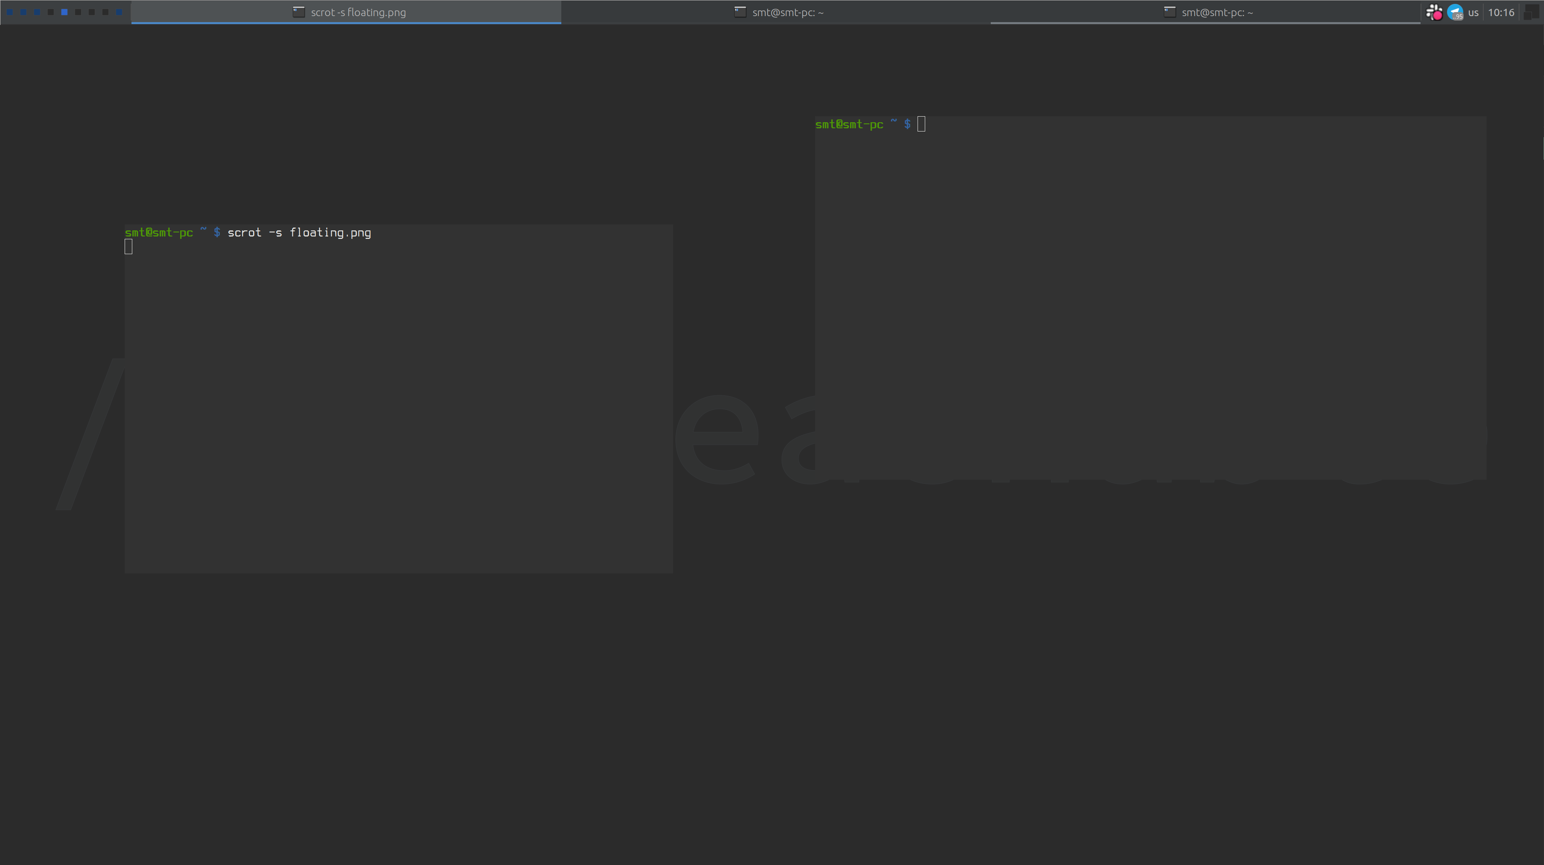Switch to the second workspace square
The image size is (1544, 865).
click(23, 12)
